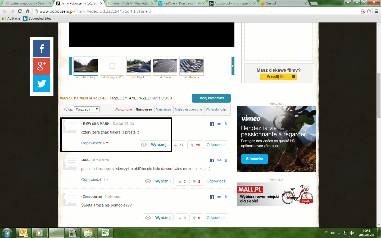Toggle Wyróżnij on Żenadogrom comment
The image size is (381, 238).
[158, 218]
